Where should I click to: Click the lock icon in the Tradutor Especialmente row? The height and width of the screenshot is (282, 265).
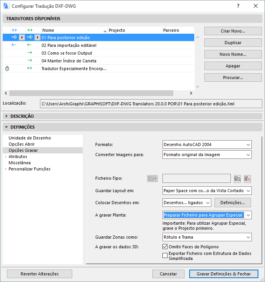point(7,68)
